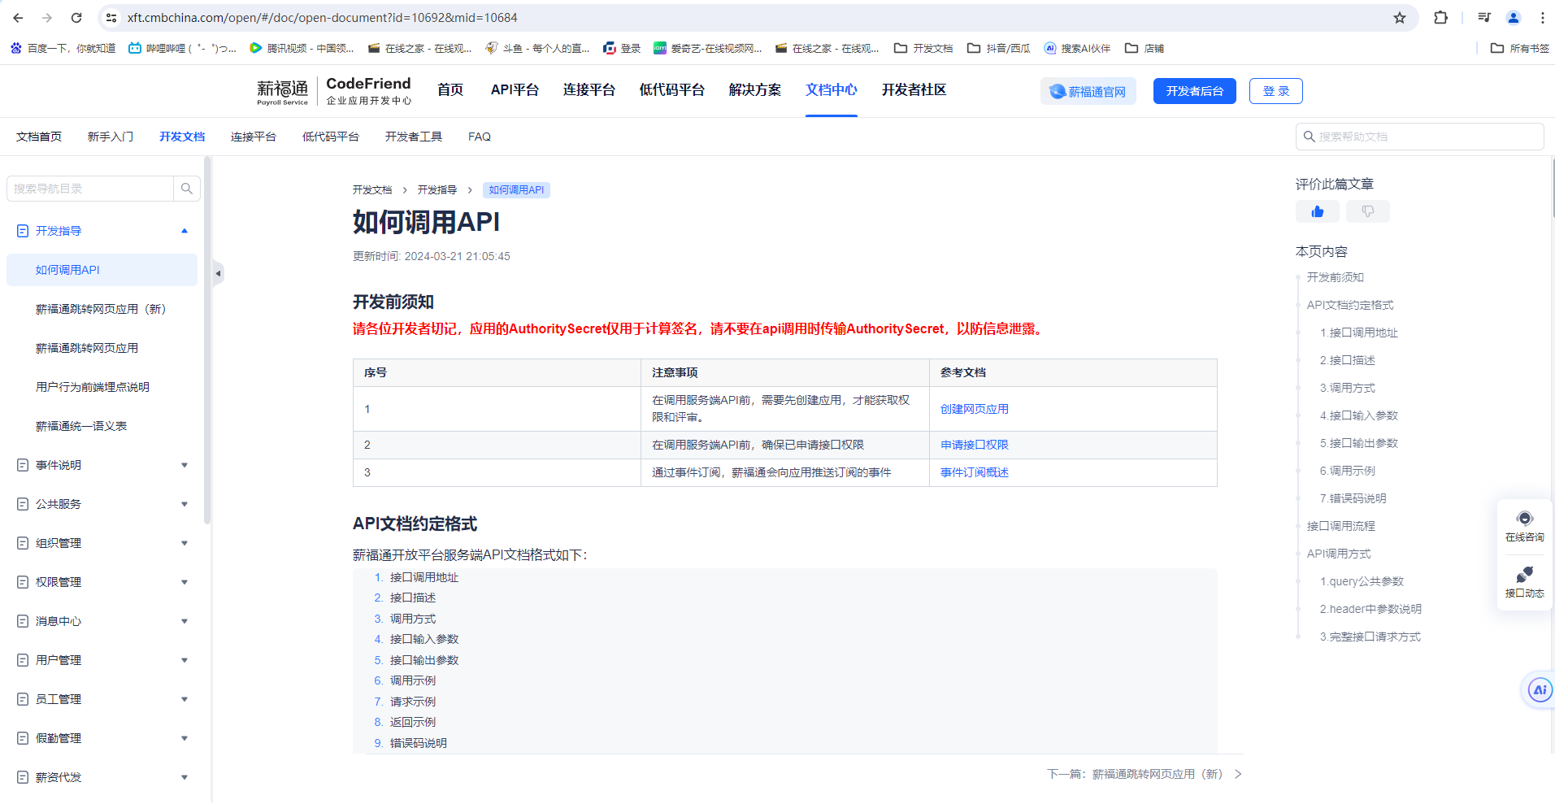Open the 抖音/西瓜 bookmark folder

(x=999, y=48)
